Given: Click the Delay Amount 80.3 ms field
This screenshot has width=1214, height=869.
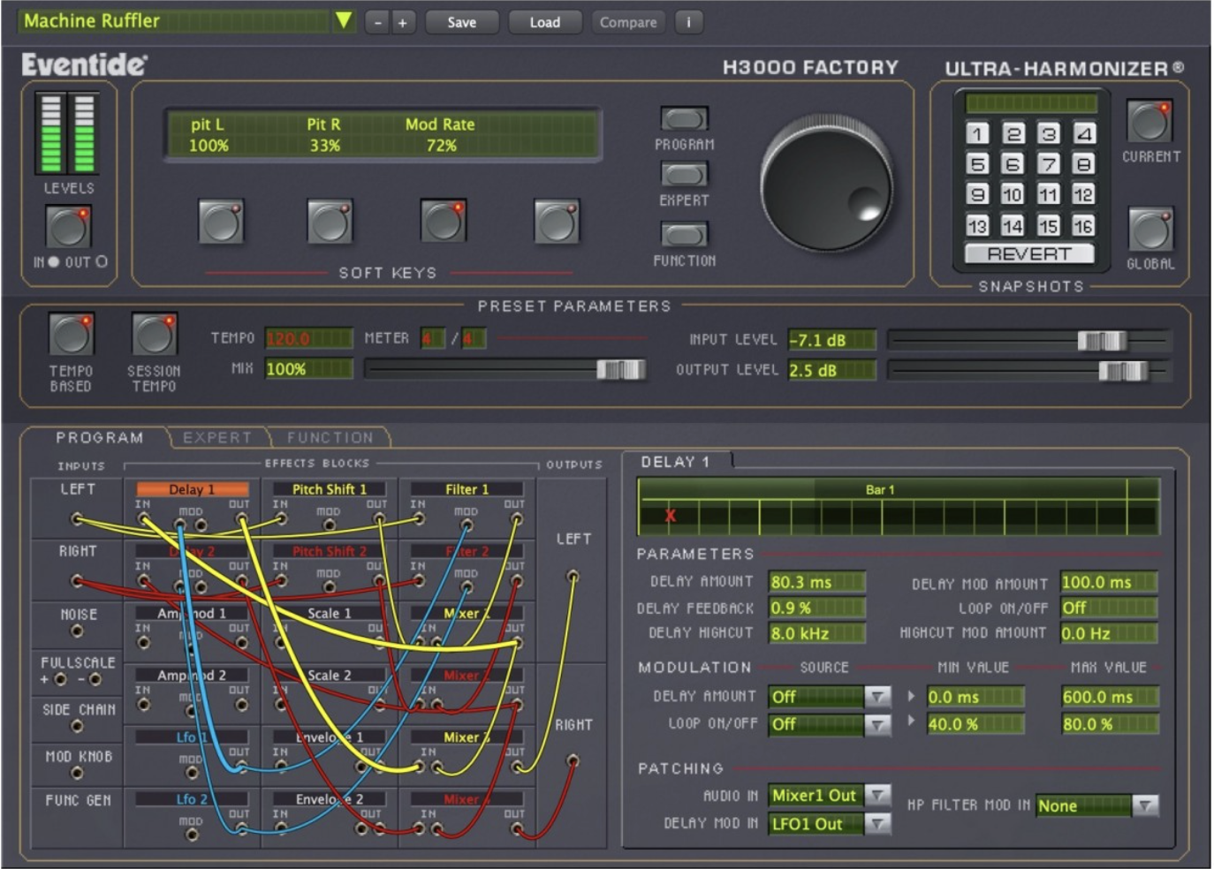Looking at the screenshot, I should pyautogui.click(x=816, y=582).
